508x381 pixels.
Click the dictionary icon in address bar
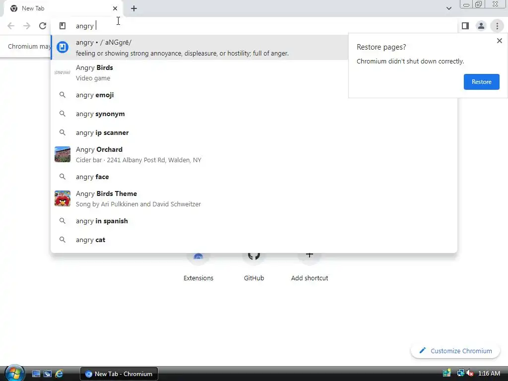63,26
